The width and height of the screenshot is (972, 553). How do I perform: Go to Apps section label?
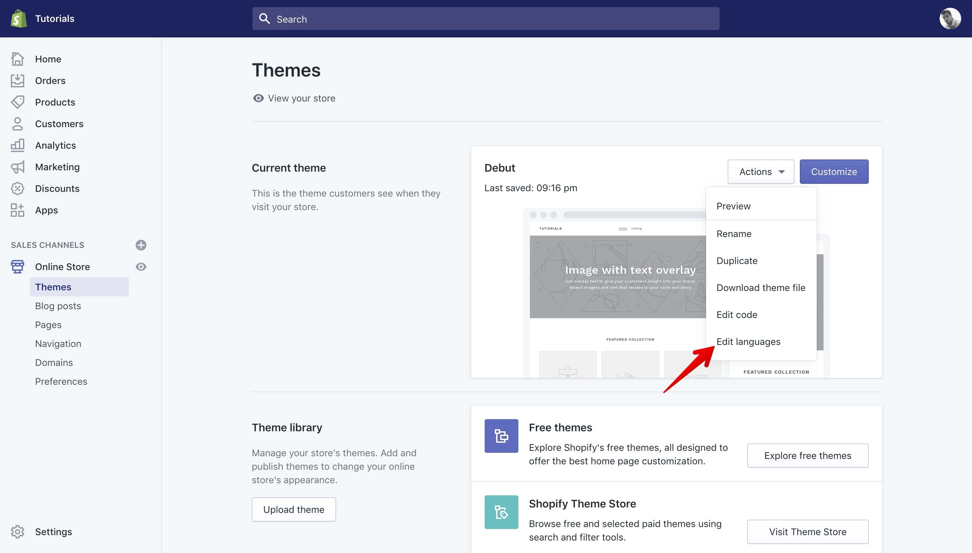[x=46, y=210]
